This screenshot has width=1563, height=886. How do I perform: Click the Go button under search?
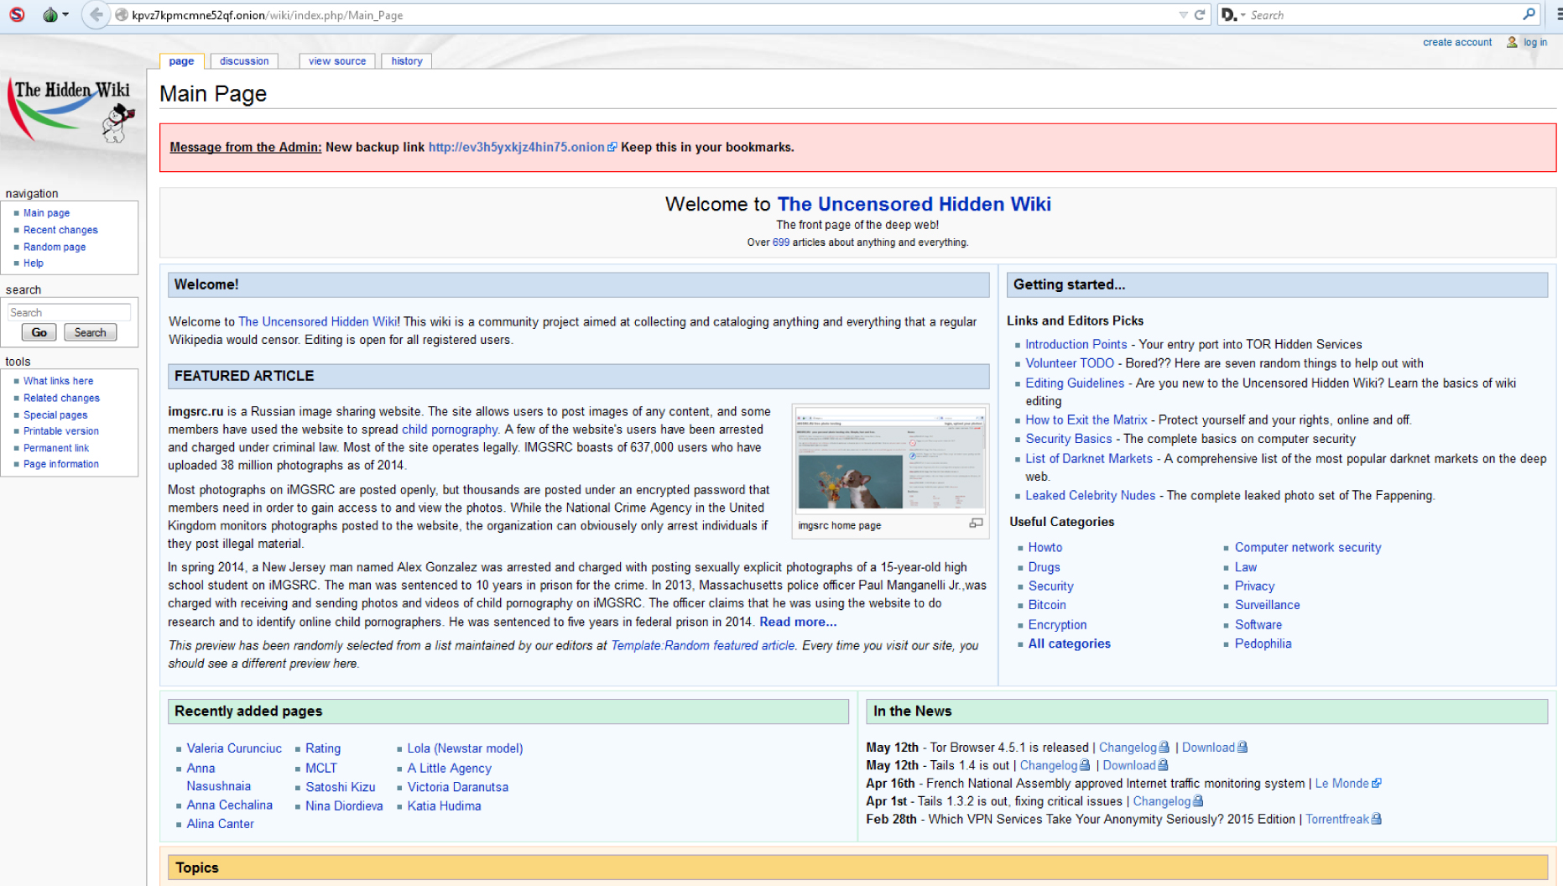point(39,332)
